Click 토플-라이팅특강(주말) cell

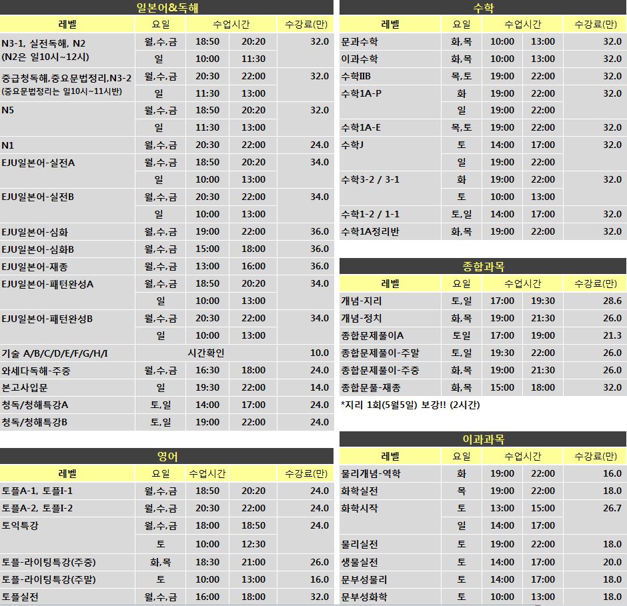(x=67, y=579)
